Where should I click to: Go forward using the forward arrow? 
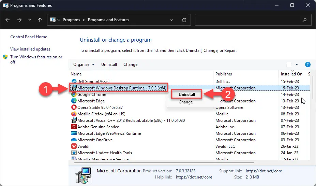click(19, 20)
